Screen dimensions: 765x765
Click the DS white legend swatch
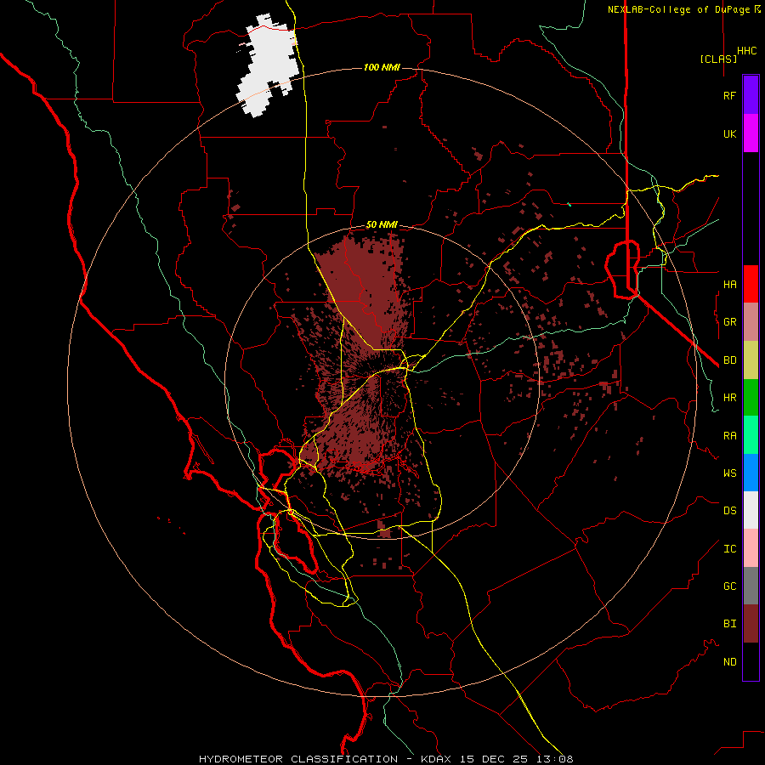(751, 510)
